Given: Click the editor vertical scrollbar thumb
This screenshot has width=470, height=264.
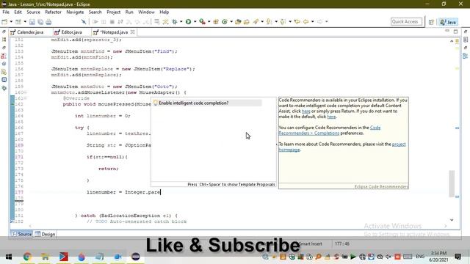Looking at the screenshot, I should [452, 184].
